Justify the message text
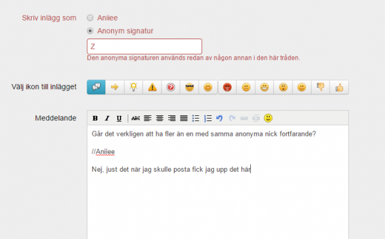385x239 pixels. [184, 119]
